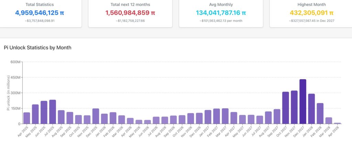The image size is (352, 144).
Task: Select the Oct 2027 bar
Action: [x=286, y=108]
